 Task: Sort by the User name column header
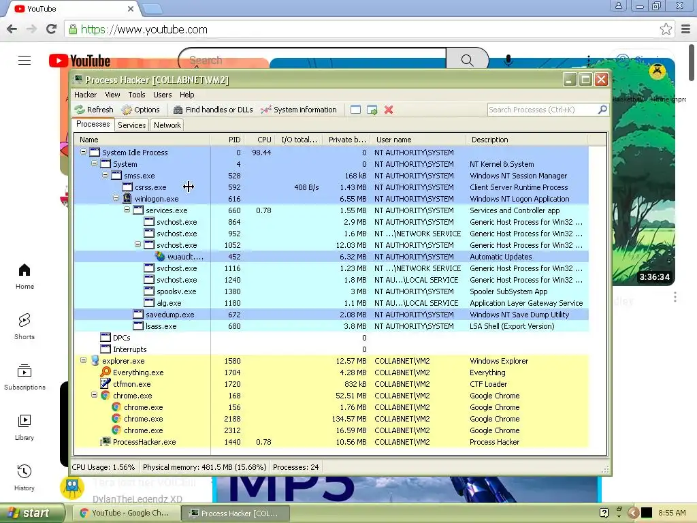click(x=419, y=140)
